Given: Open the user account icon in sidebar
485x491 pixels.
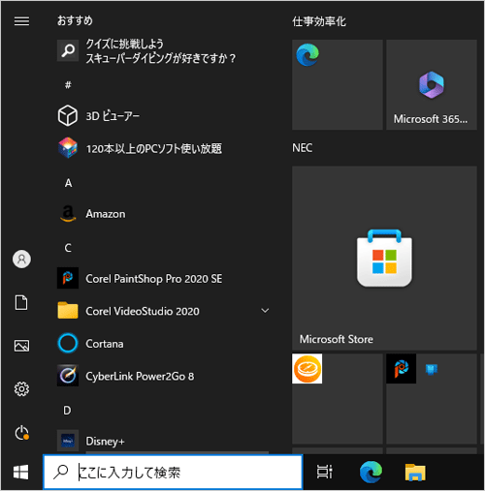Looking at the screenshot, I should tap(21, 259).
